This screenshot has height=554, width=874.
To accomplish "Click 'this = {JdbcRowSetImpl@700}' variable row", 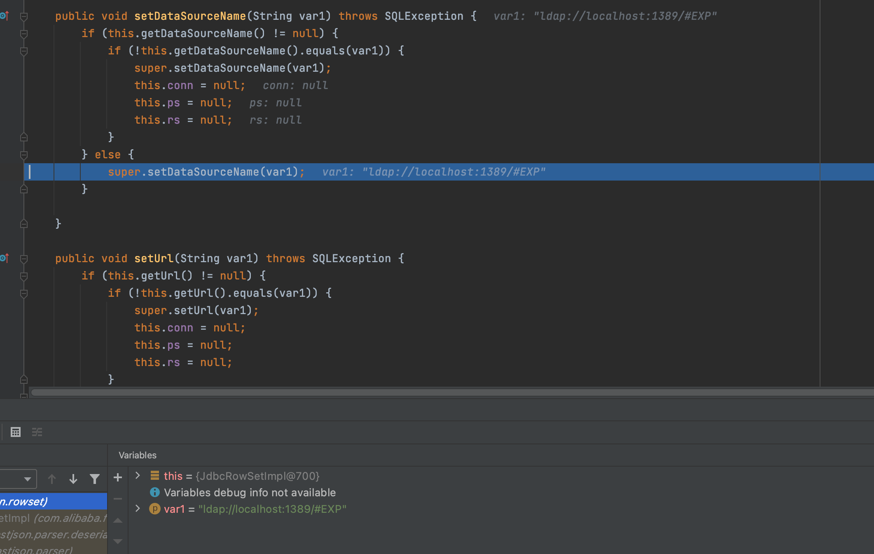I will click(242, 476).
